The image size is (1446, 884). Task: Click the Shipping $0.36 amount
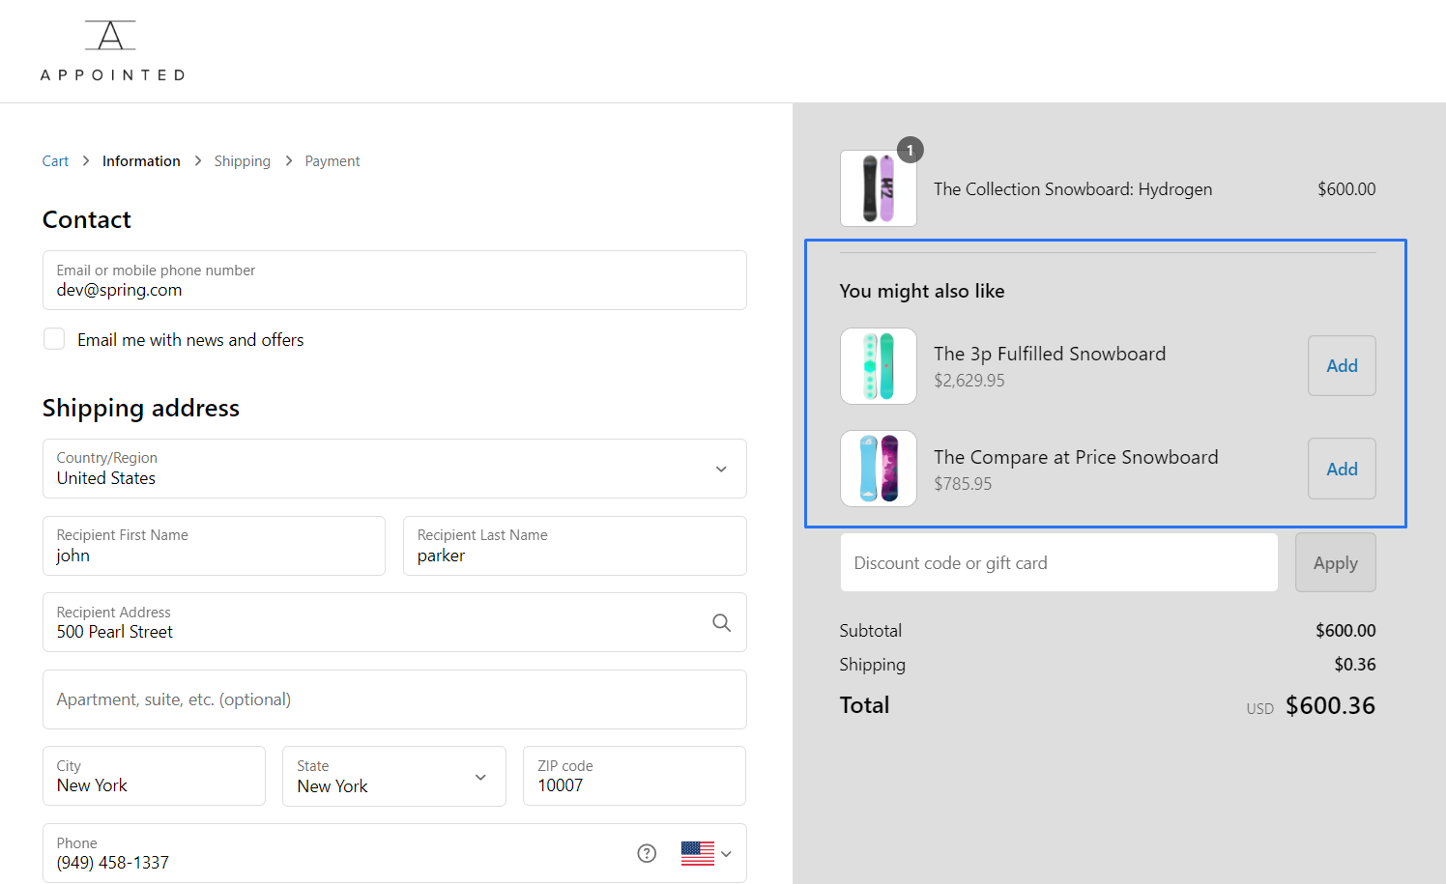tap(1355, 665)
